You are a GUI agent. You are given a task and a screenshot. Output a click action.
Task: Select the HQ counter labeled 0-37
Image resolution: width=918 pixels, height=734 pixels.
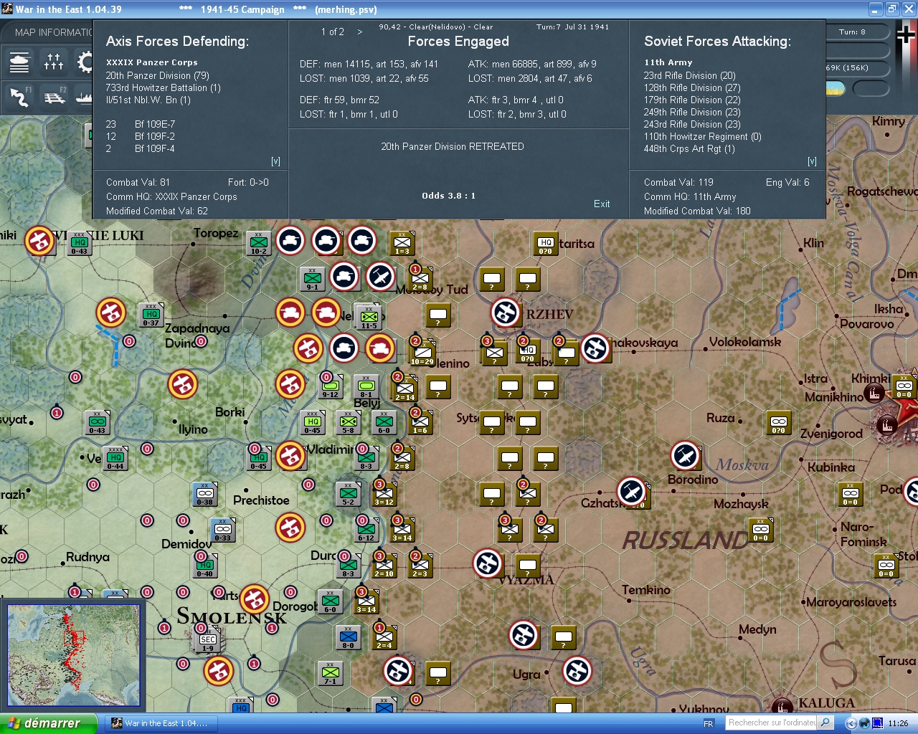click(x=151, y=315)
